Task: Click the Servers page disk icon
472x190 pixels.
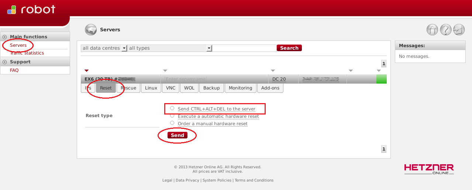Action: point(90,29)
